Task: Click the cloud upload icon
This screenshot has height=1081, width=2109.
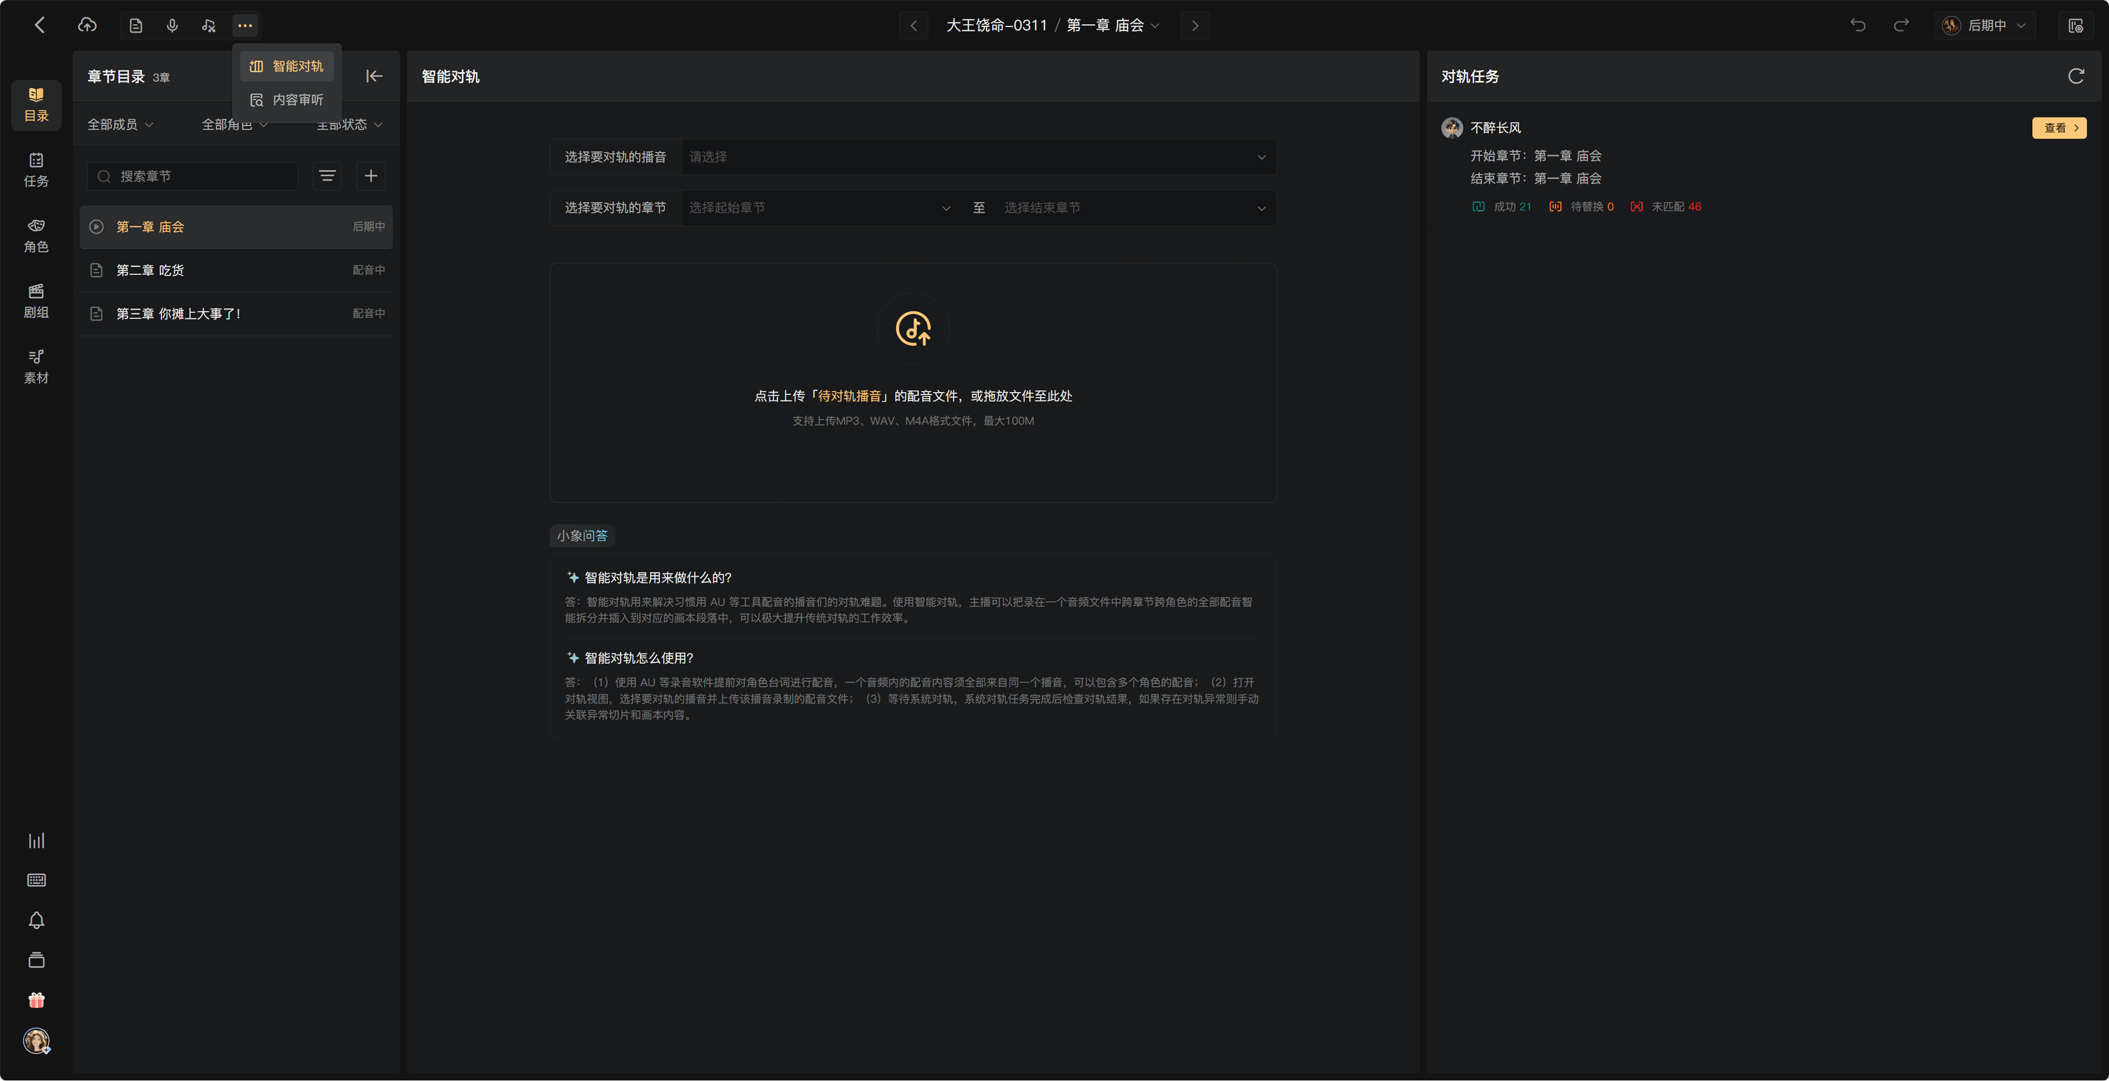Action: point(87,25)
